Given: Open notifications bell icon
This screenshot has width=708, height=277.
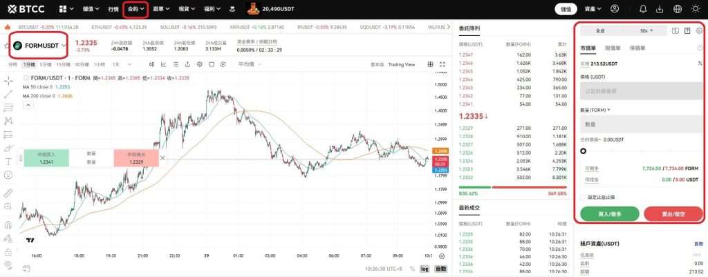Looking at the screenshot, I should tap(644, 8).
